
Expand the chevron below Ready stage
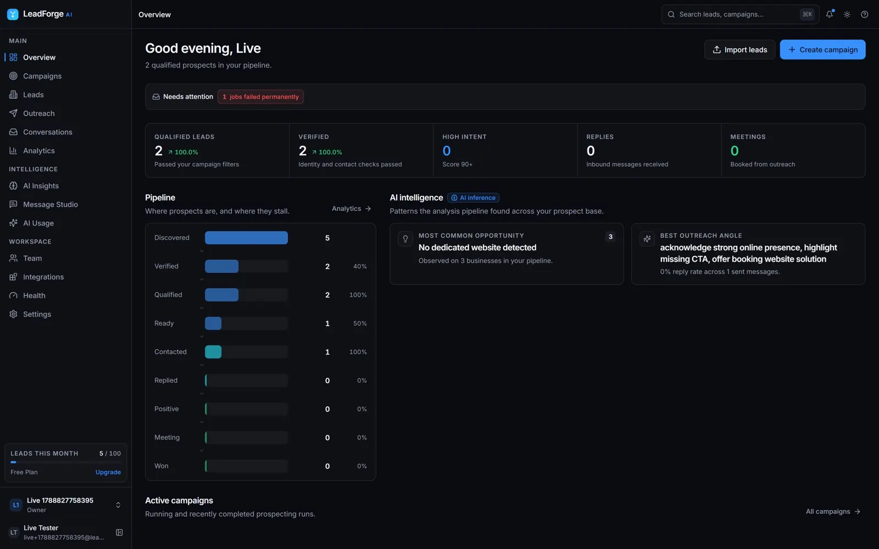(202, 337)
